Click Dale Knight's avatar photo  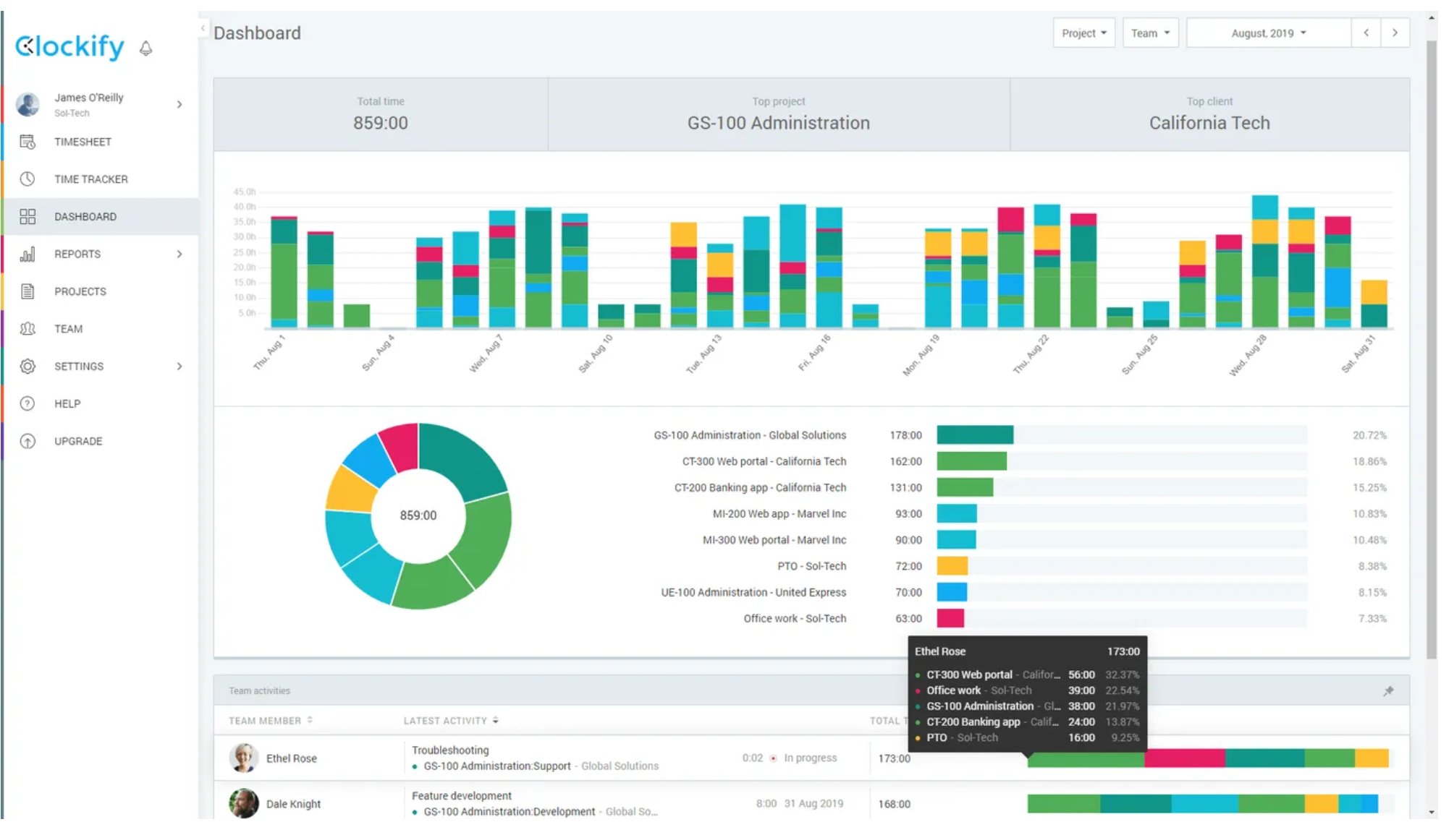coord(244,803)
